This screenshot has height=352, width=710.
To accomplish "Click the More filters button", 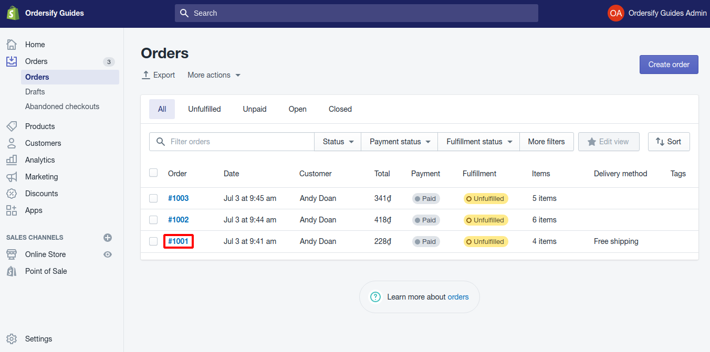I will pyautogui.click(x=547, y=142).
